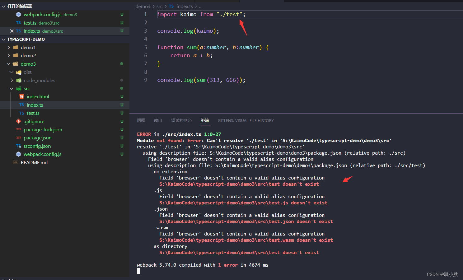This screenshot has width=463, height=280.
Task: Click demo3 in the breadcrumb
Action: [x=143, y=6]
